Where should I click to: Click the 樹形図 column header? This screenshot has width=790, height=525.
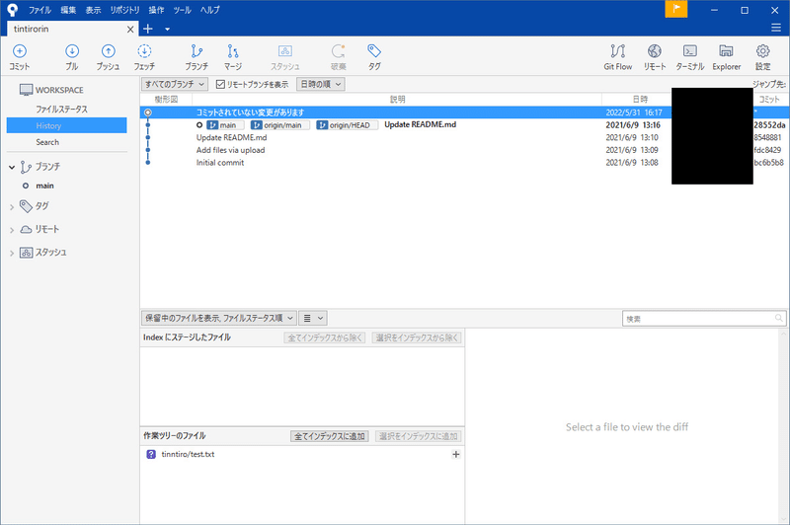pos(166,99)
